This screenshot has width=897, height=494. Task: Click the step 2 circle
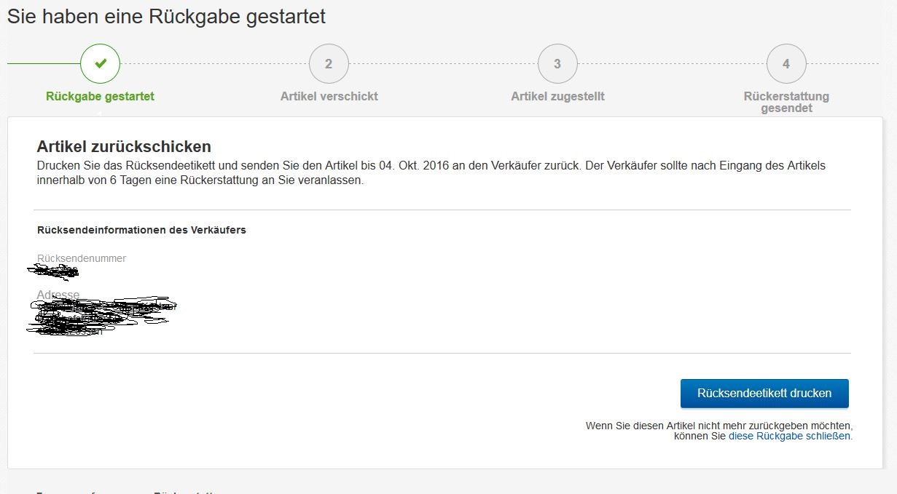[329, 64]
